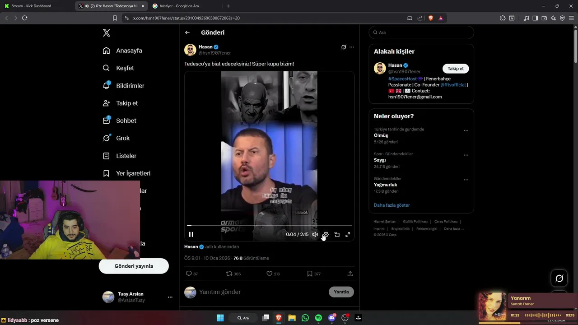Open account menu dots next to Tuay Arslan
The image size is (578, 325).
click(170, 297)
